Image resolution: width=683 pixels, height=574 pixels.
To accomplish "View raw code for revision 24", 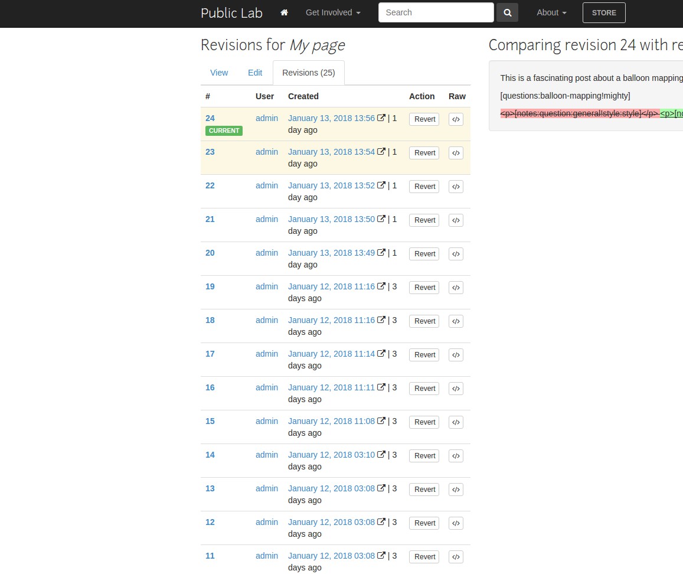I will pyautogui.click(x=456, y=119).
